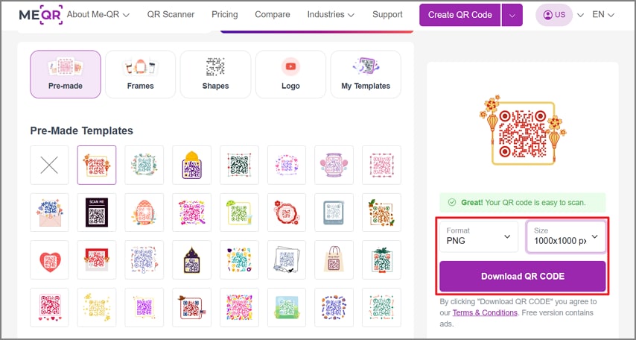The height and width of the screenshot is (340, 636).
Task: Choose the teal QR with colorful flowers
Action: (239, 260)
